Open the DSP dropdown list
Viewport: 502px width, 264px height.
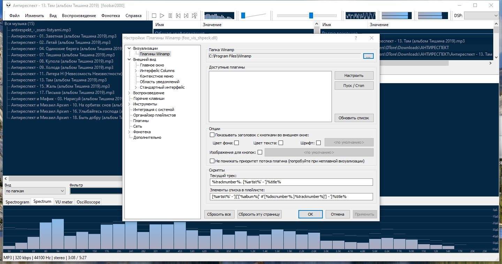(x=481, y=16)
